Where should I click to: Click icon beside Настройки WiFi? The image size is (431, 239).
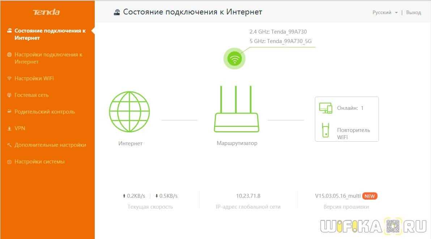(9, 78)
